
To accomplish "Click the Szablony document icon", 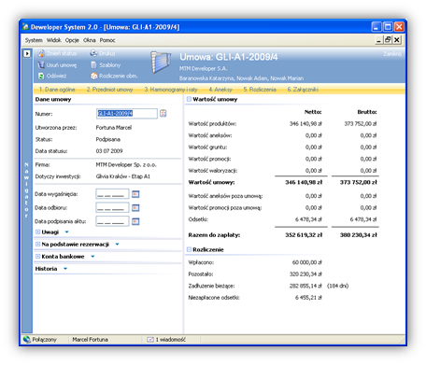I will pos(93,65).
